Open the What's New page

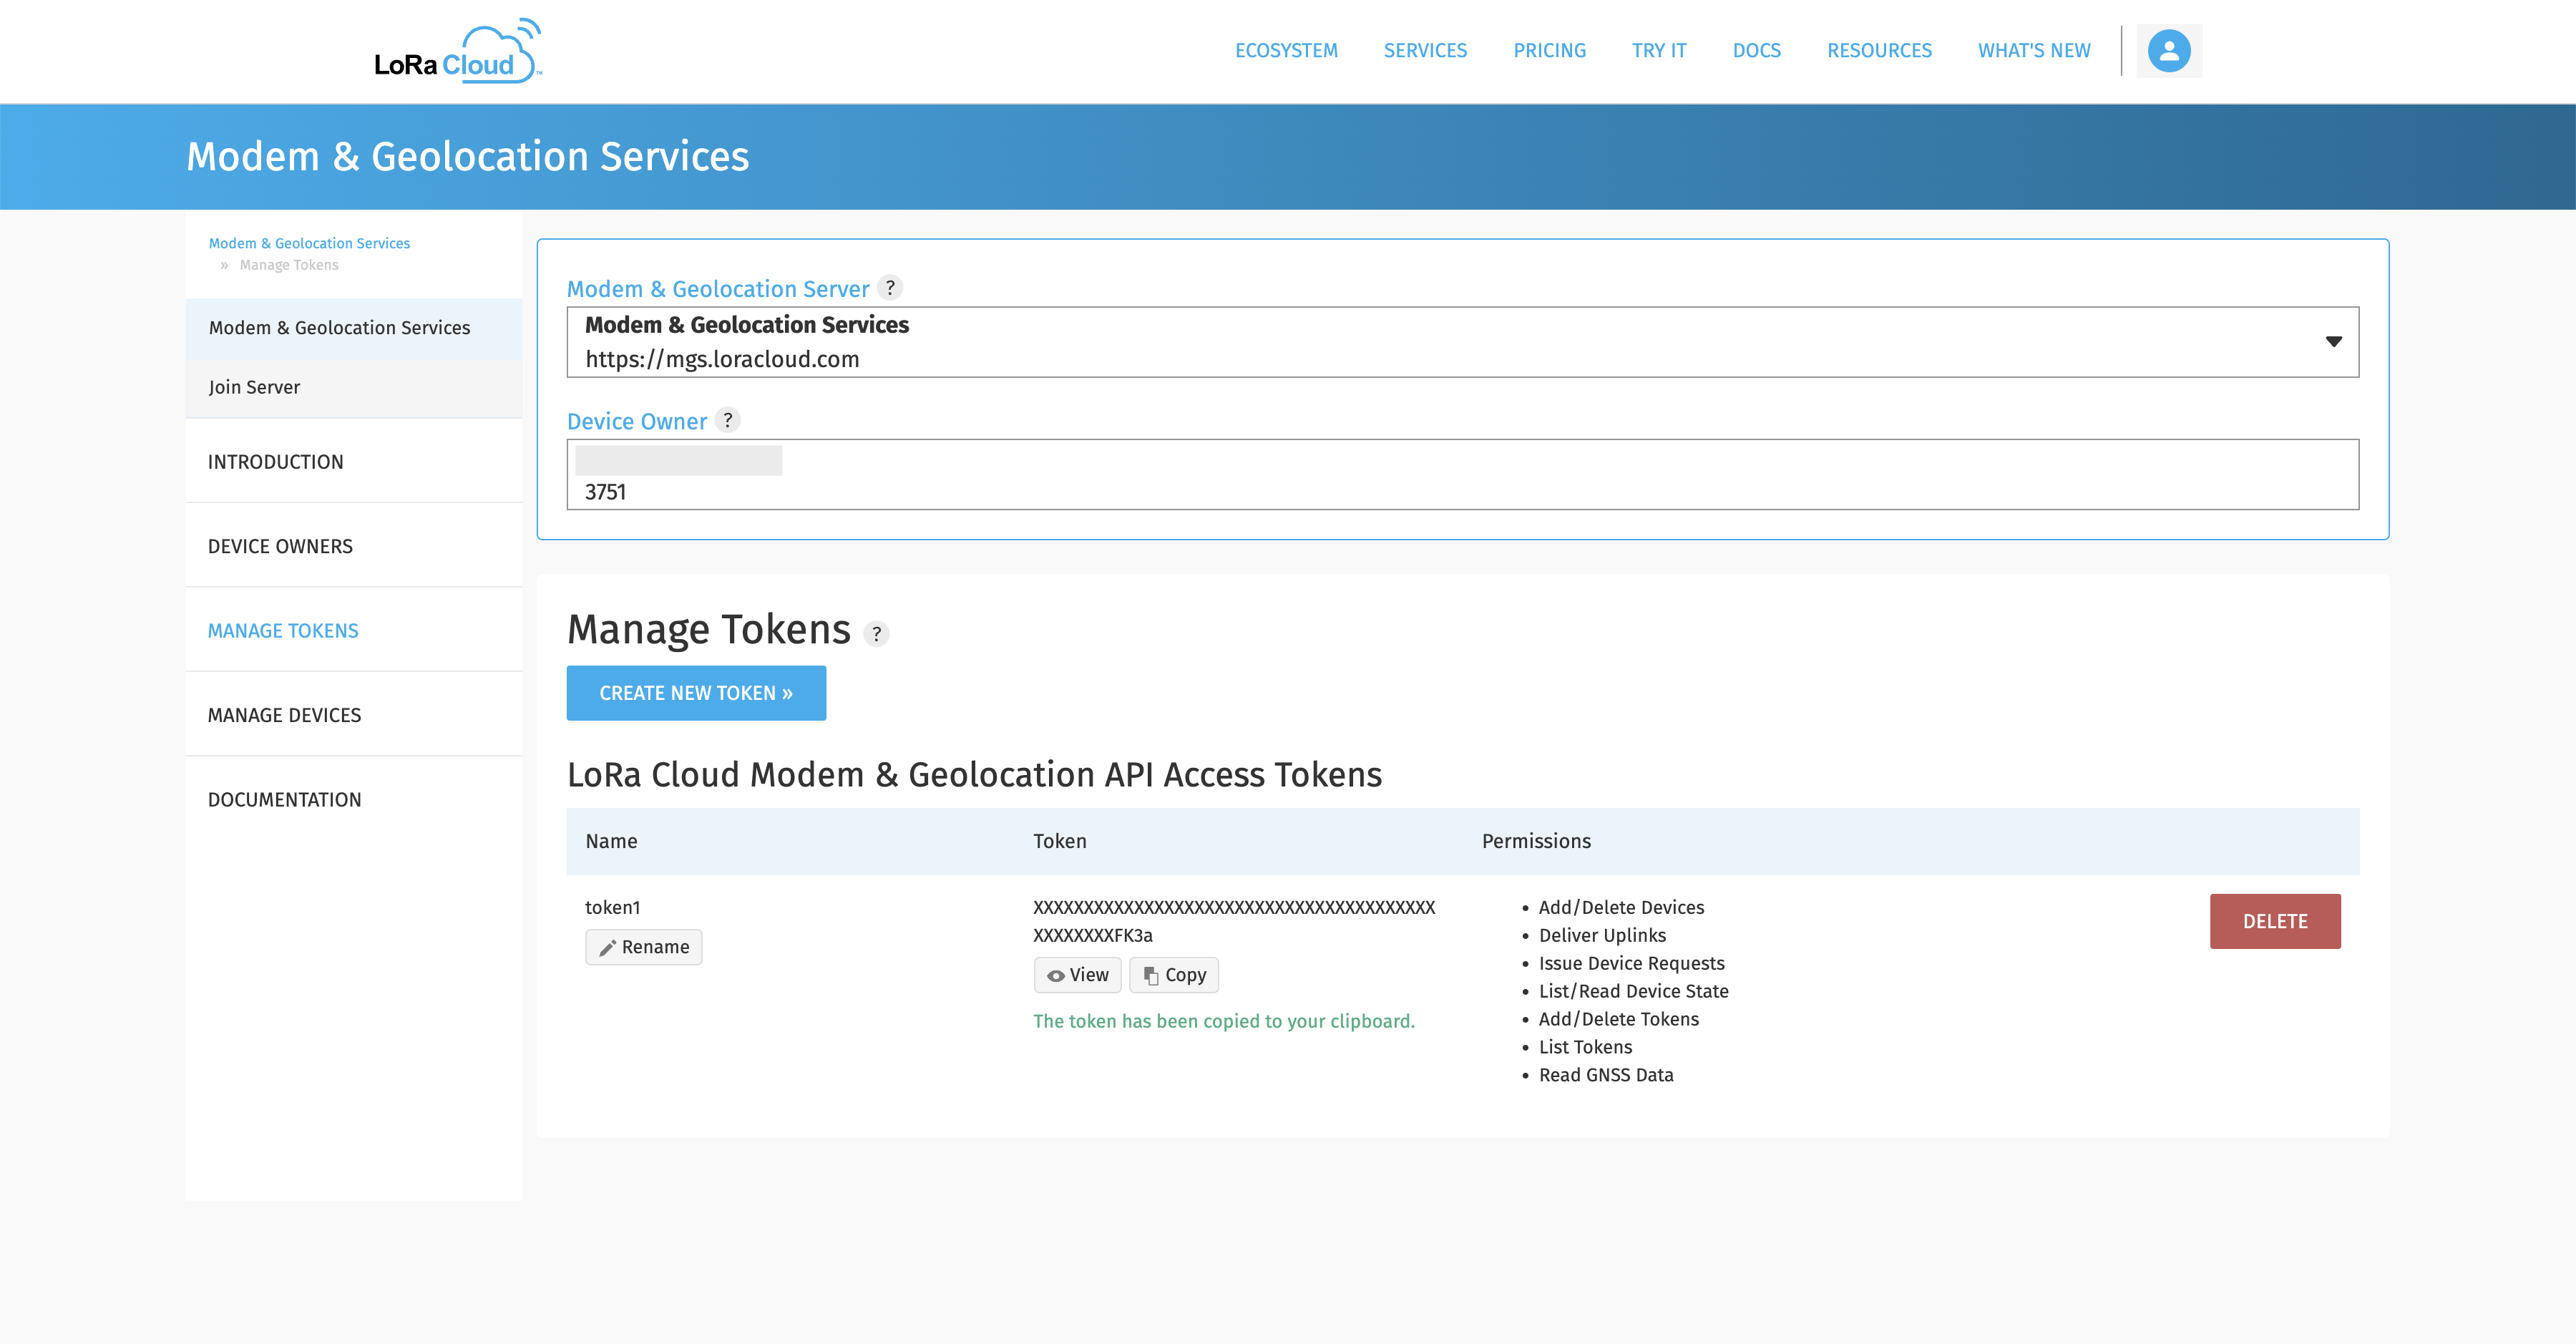(x=2034, y=51)
